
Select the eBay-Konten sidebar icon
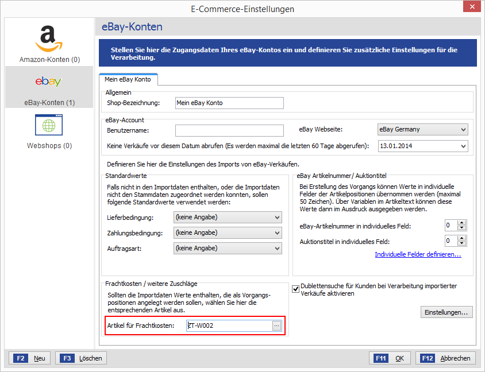(49, 82)
